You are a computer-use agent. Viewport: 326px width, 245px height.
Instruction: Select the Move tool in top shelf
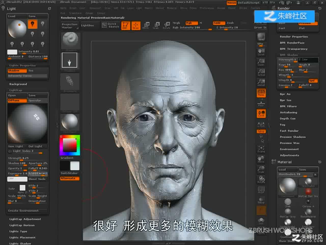coord(146,26)
